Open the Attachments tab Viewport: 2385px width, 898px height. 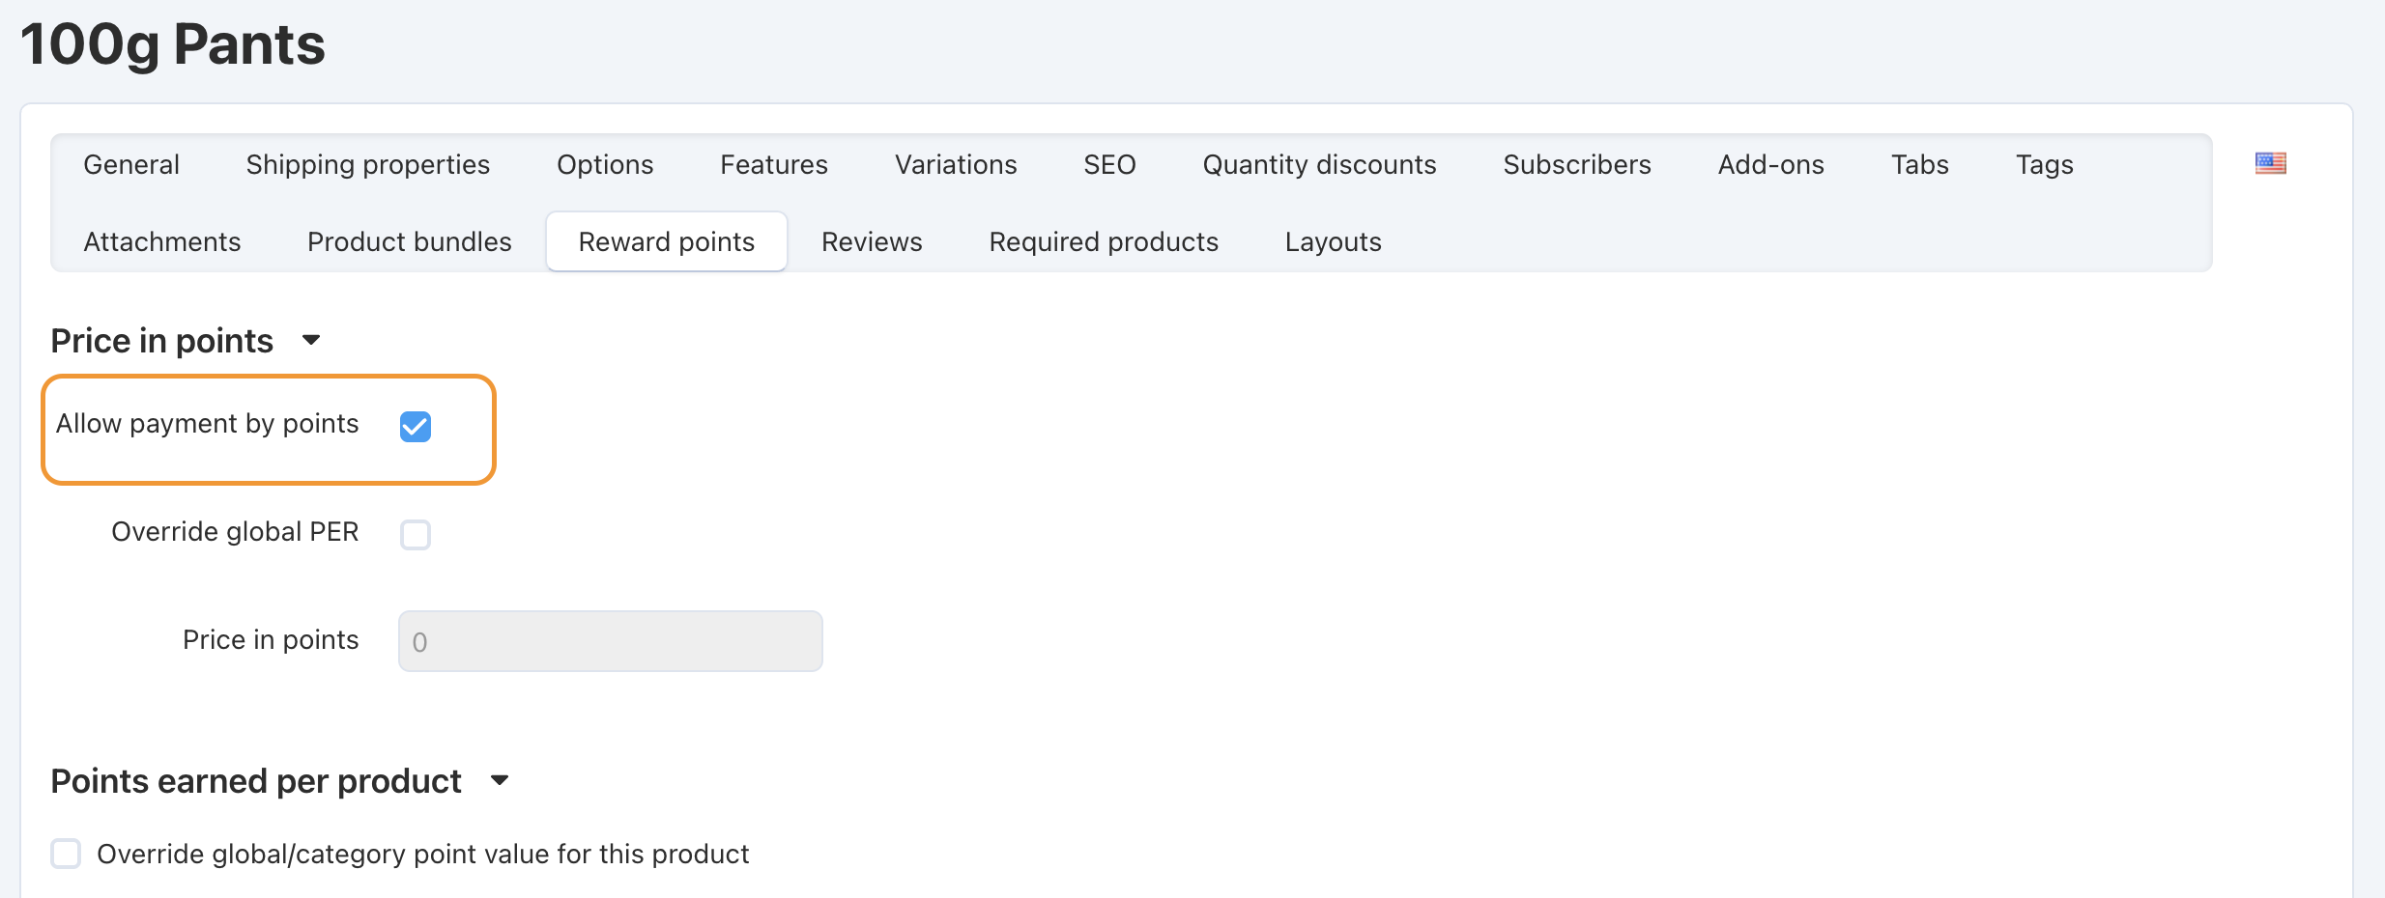point(162,241)
